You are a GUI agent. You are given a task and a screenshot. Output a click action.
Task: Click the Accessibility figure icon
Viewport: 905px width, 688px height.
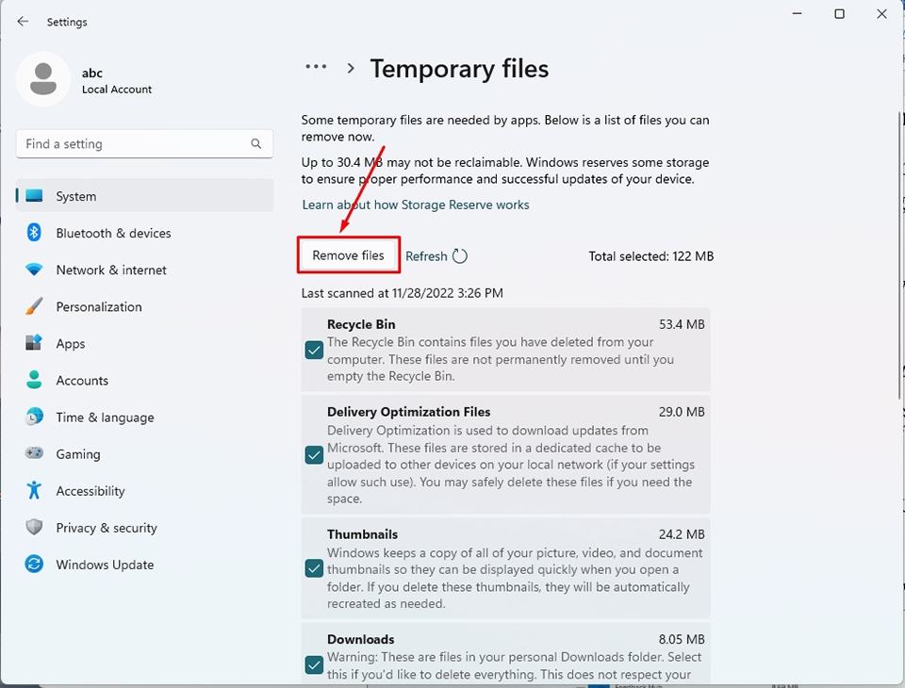click(34, 491)
